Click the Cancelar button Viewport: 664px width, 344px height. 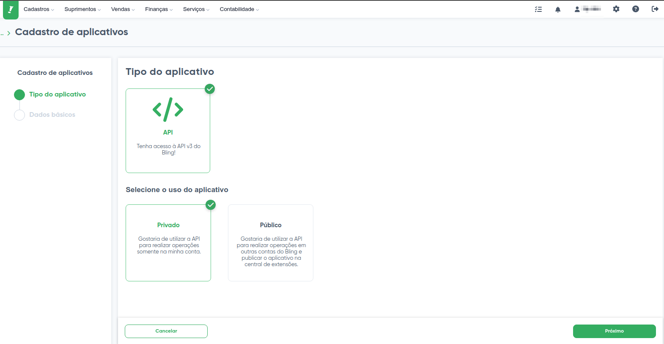[x=166, y=331]
